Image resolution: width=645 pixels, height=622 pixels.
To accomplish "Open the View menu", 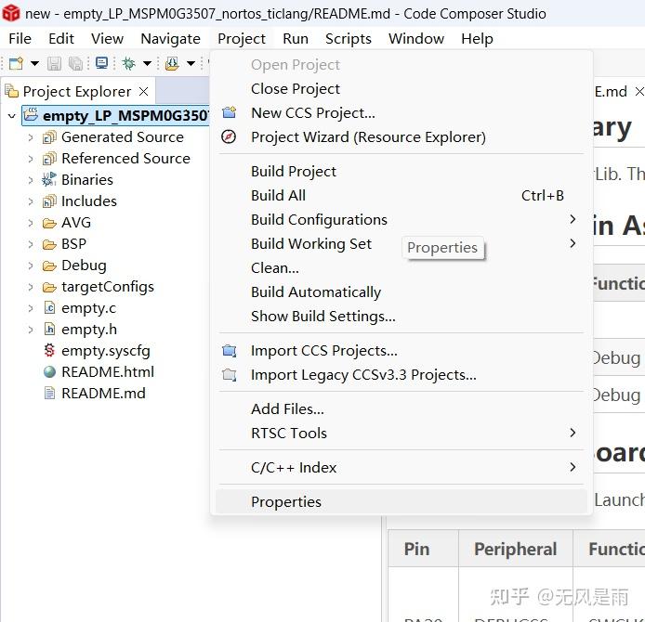I will [x=107, y=39].
